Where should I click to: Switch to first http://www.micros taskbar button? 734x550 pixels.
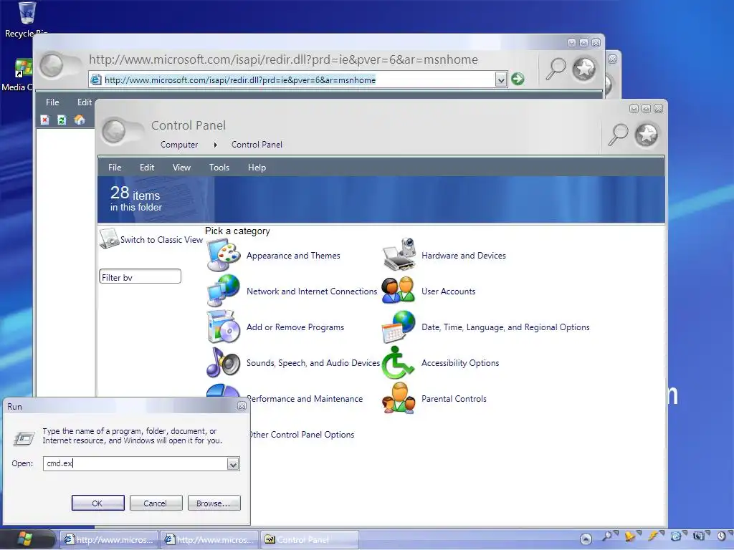pos(108,540)
